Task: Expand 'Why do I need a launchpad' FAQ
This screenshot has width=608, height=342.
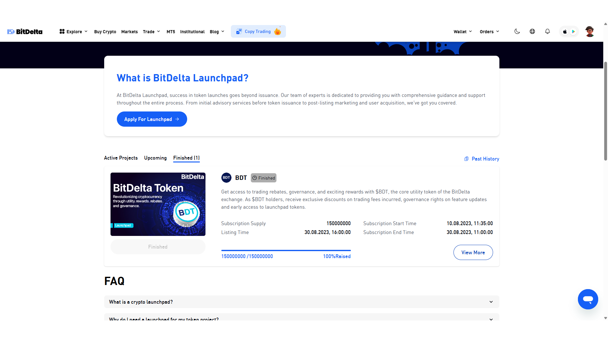Action: point(302,317)
